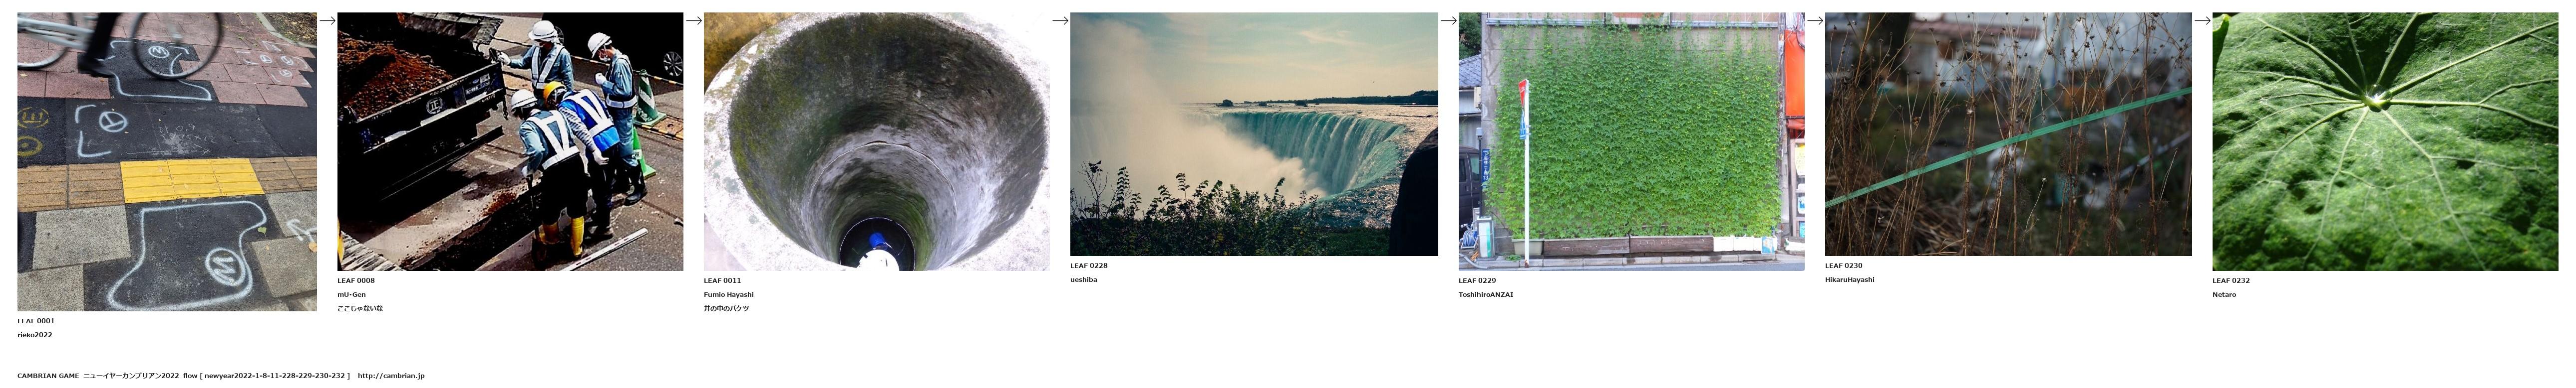Viewport: 2576px width, 388px height.
Task: Click the arrow before the ivy wall photo
Action: click(x=1448, y=20)
